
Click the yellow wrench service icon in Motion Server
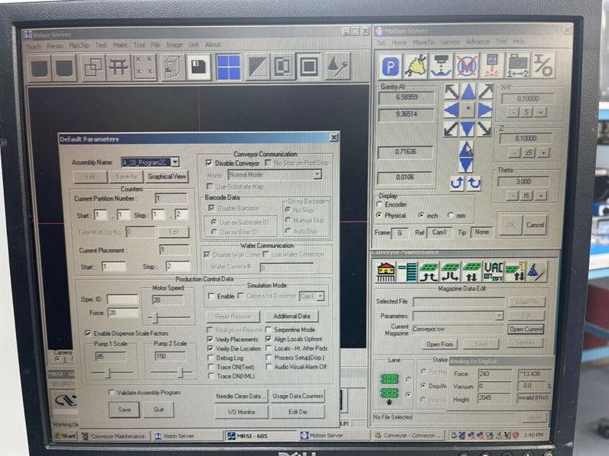click(x=416, y=66)
